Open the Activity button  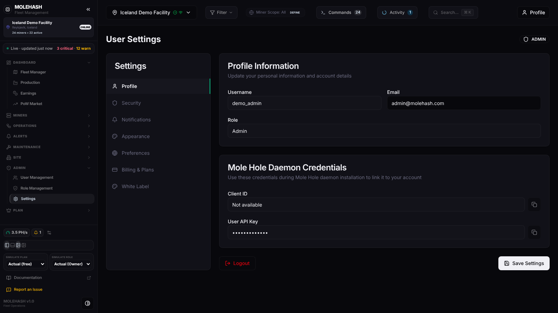(x=397, y=13)
